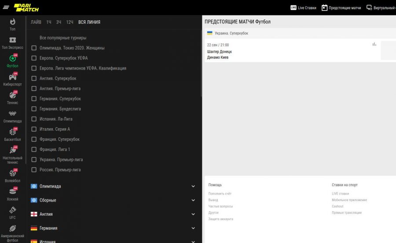Expand the Германия section chevron
The image size is (396, 243).
coord(193,228)
